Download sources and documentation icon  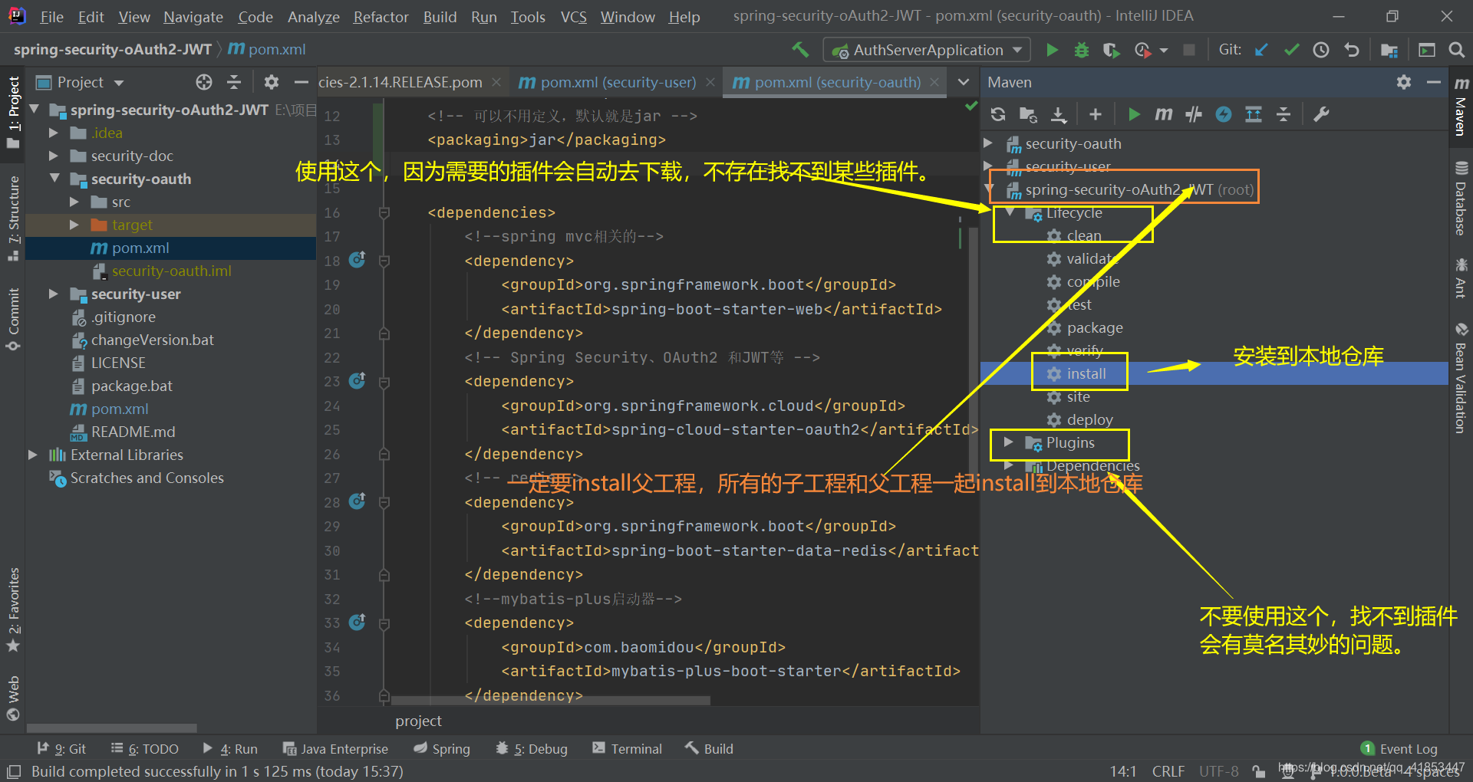(1059, 114)
